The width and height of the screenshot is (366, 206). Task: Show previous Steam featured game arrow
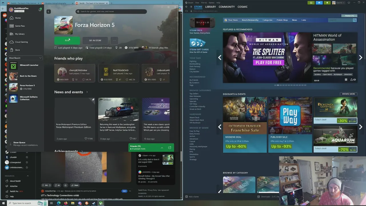click(x=220, y=58)
